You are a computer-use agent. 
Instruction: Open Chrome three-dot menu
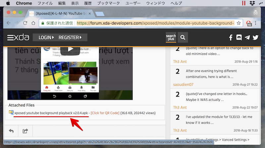coord(258,23)
